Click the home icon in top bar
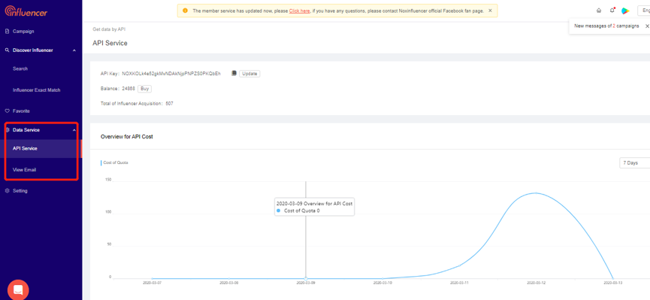Screen dimensions: 650x300 tap(599, 11)
